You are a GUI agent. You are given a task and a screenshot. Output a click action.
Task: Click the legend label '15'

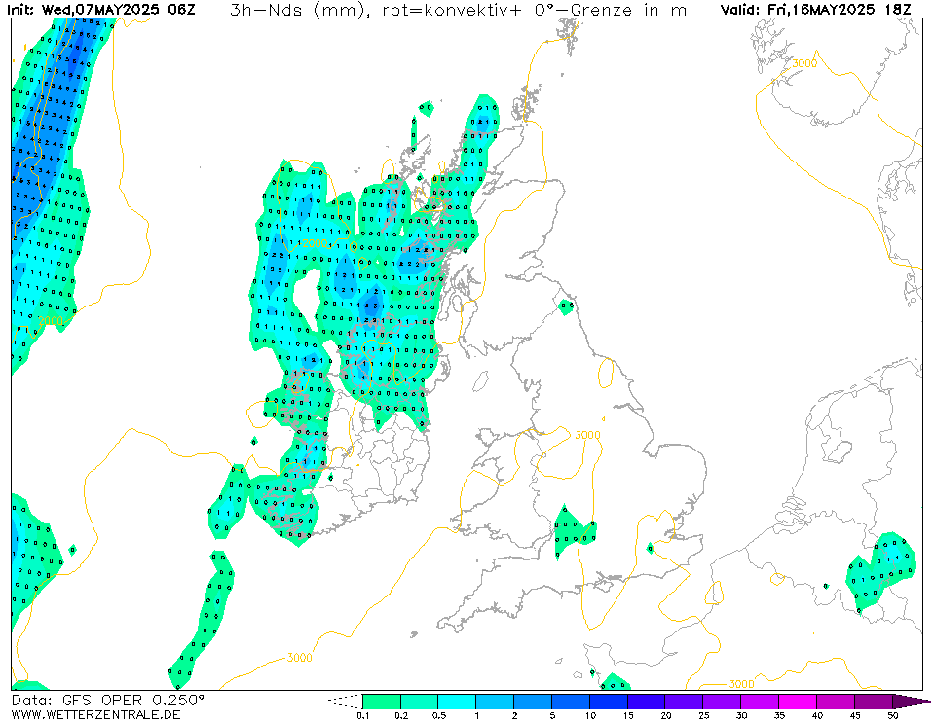click(x=628, y=715)
